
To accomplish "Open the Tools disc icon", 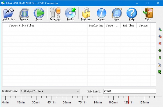I will tap(70, 14).
